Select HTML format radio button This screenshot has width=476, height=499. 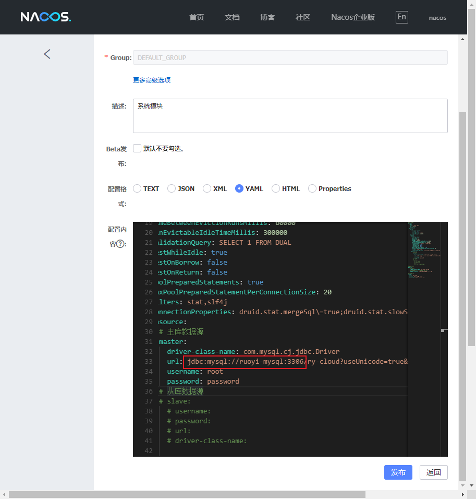point(276,188)
